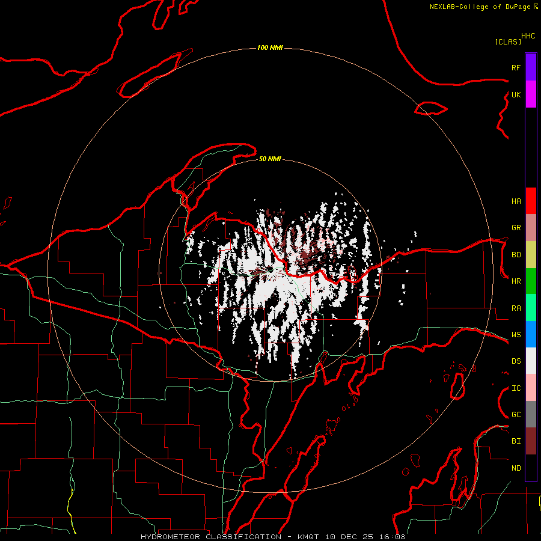Click the HA legend label
The width and height of the screenshot is (541, 541).
[x=516, y=201]
